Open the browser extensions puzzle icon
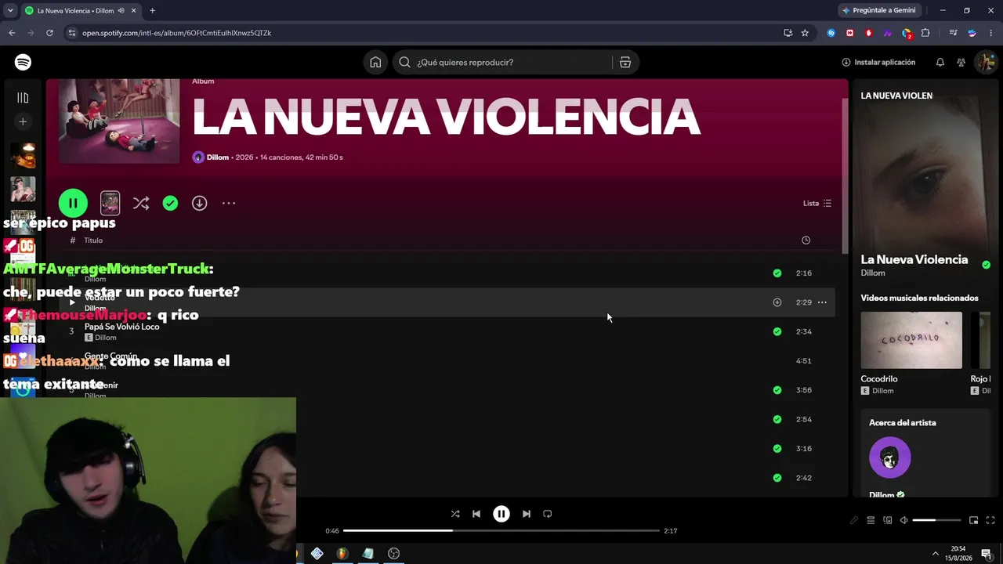The height and width of the screenshot is (564, 1003). pos(925,33)
